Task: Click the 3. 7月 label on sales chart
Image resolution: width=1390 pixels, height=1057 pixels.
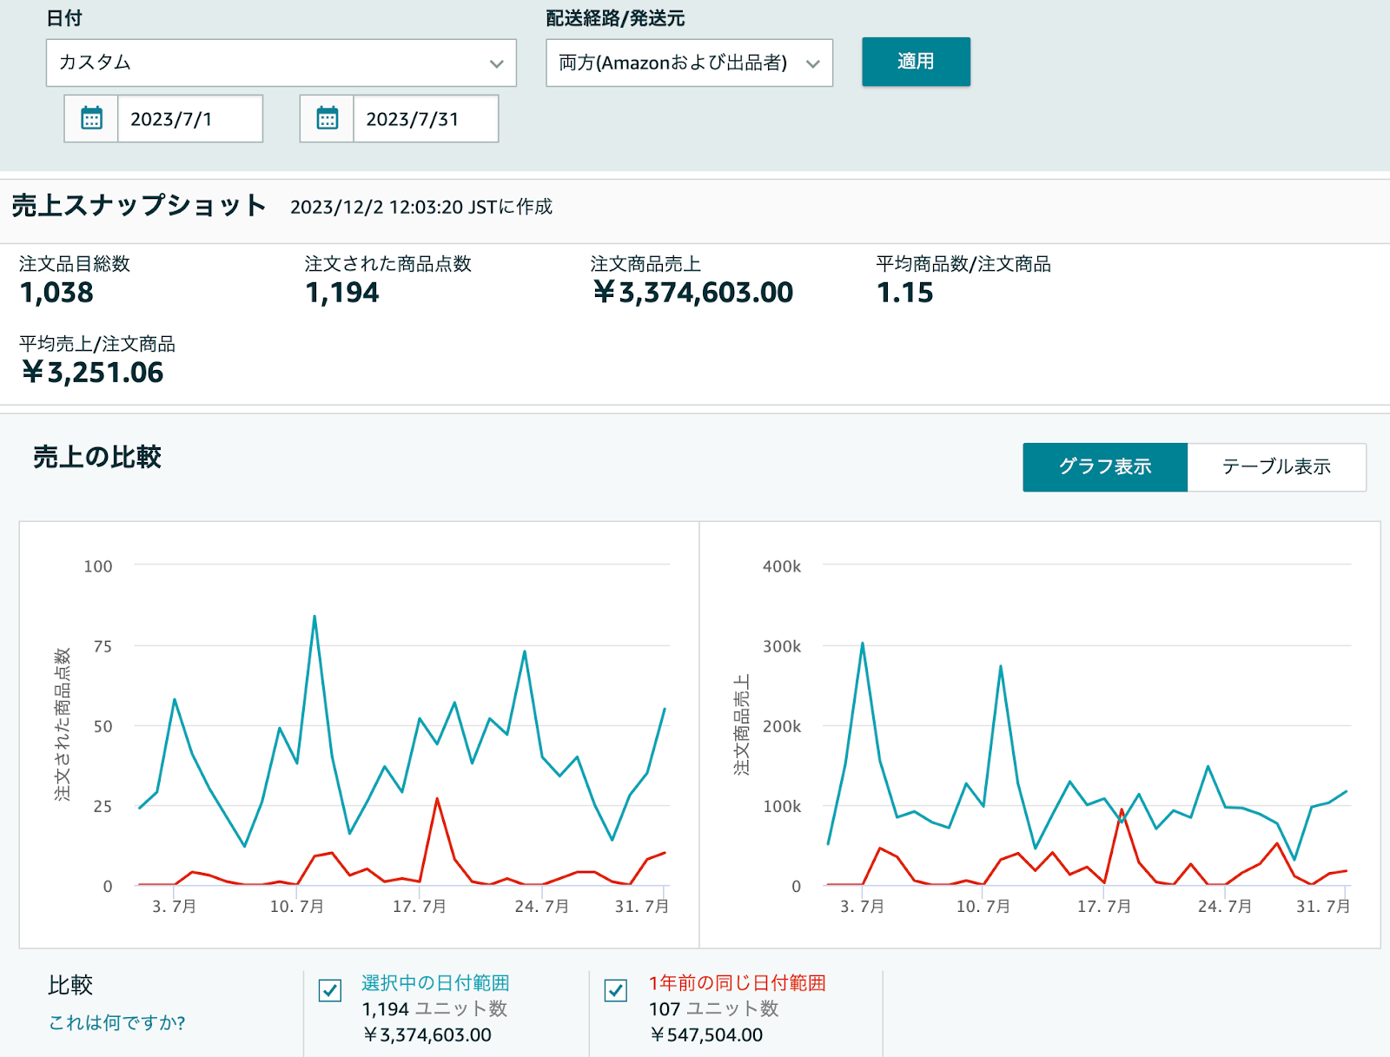Action: [x=862, y=906]
